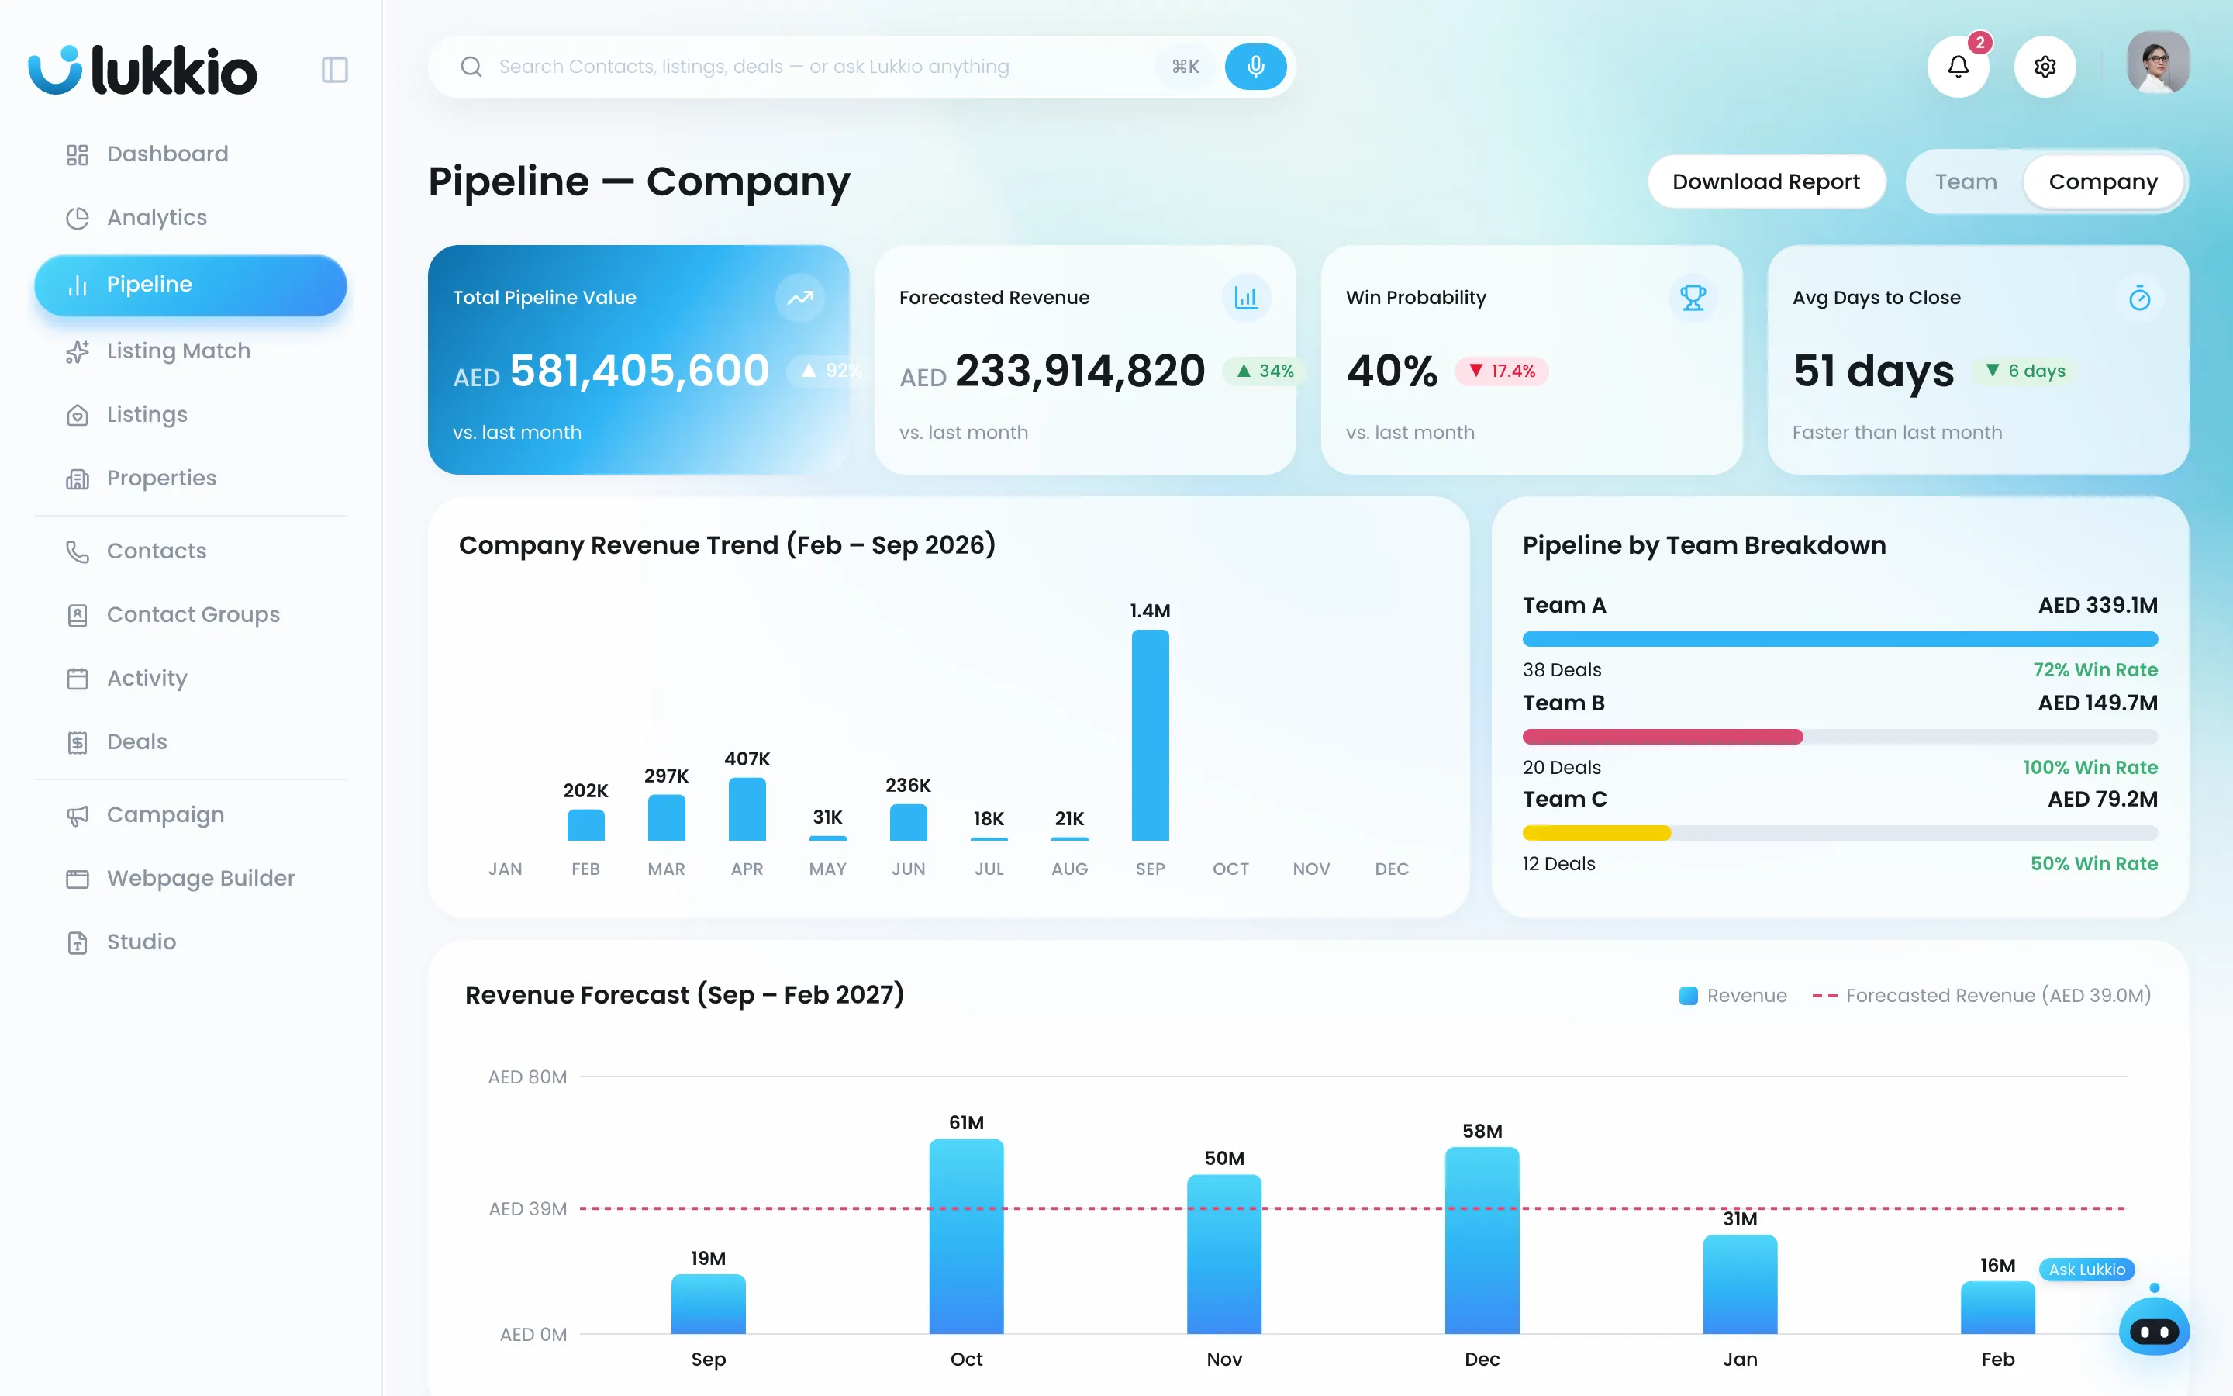Click the dashed Forecasted Revenue legend marker
This screenshot has height=1396, width=2233.
click(1824, 997)
